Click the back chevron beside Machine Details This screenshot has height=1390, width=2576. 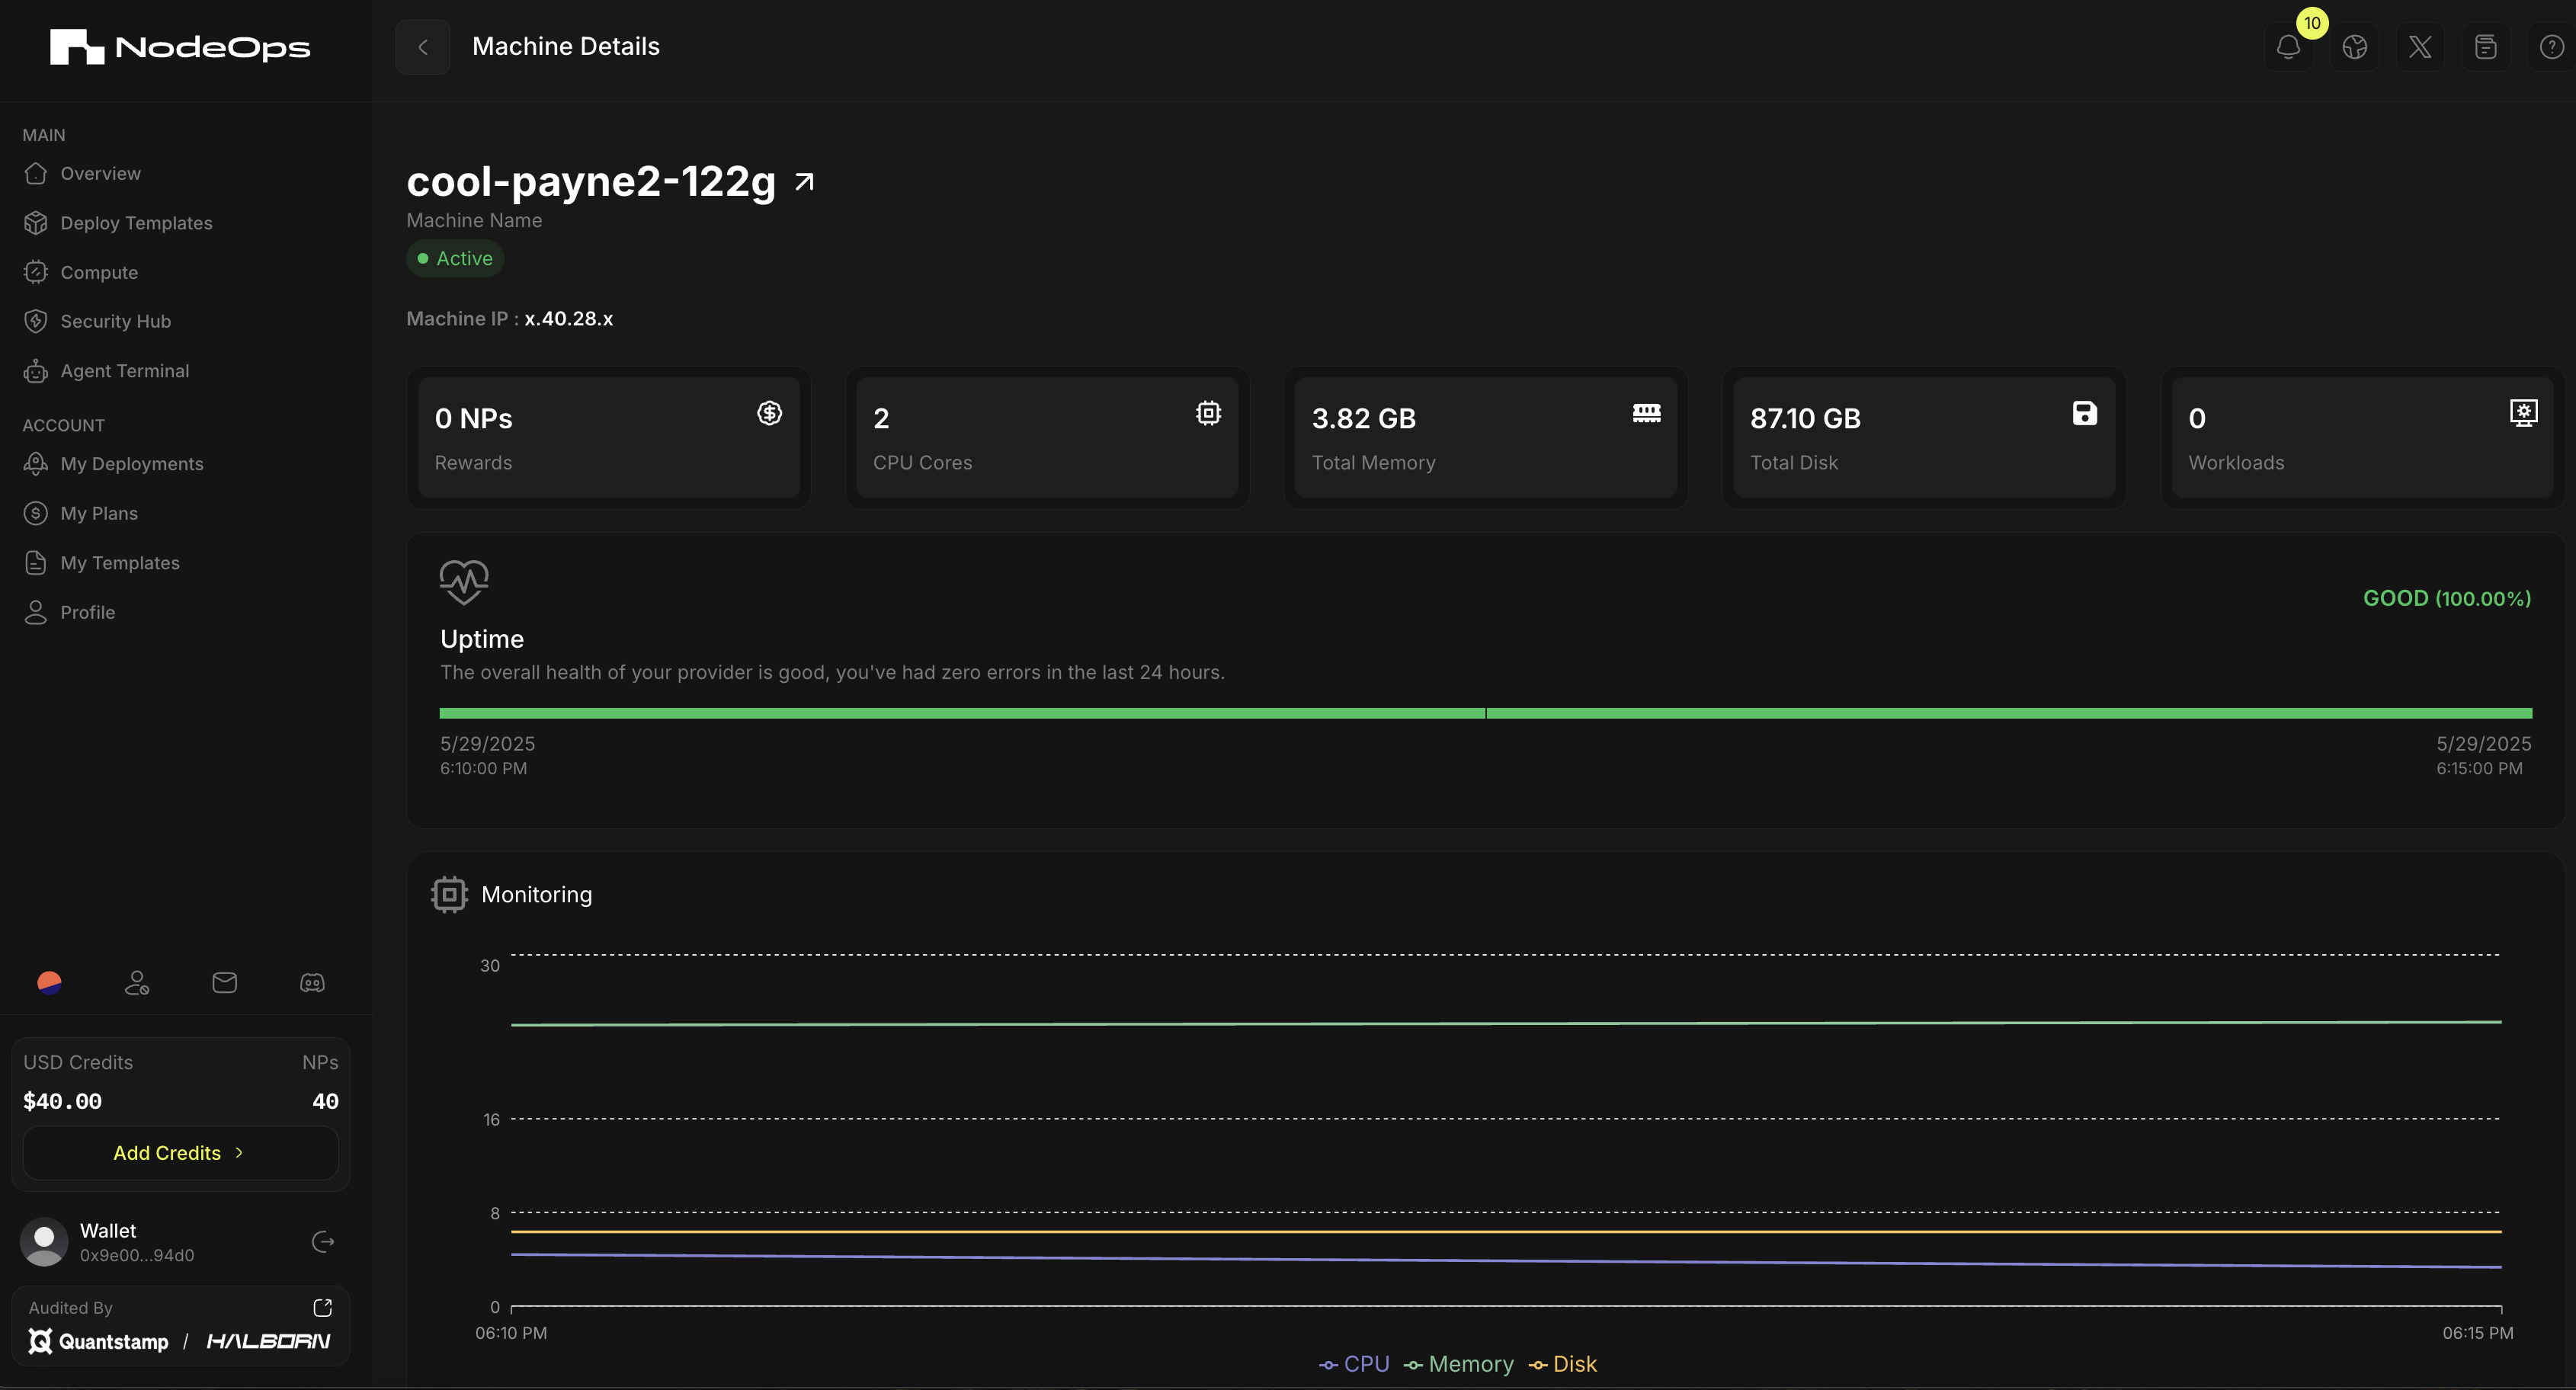[422, 46]
